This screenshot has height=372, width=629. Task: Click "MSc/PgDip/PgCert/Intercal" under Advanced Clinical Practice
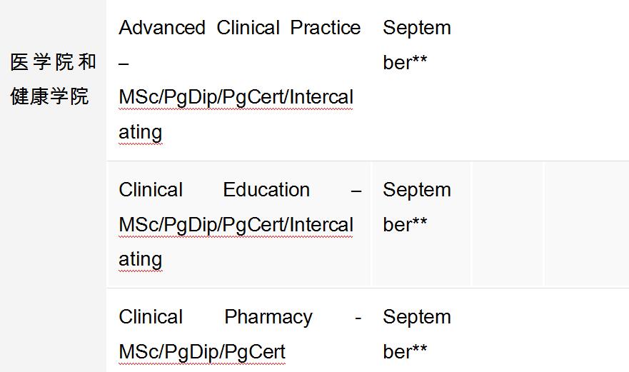click(236, 96)
